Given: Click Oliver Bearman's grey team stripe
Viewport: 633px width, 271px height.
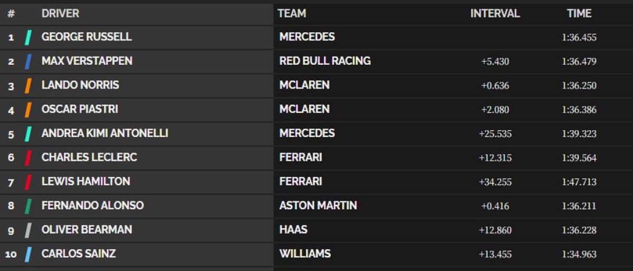Looking at the screenshot, I should 28,230.
